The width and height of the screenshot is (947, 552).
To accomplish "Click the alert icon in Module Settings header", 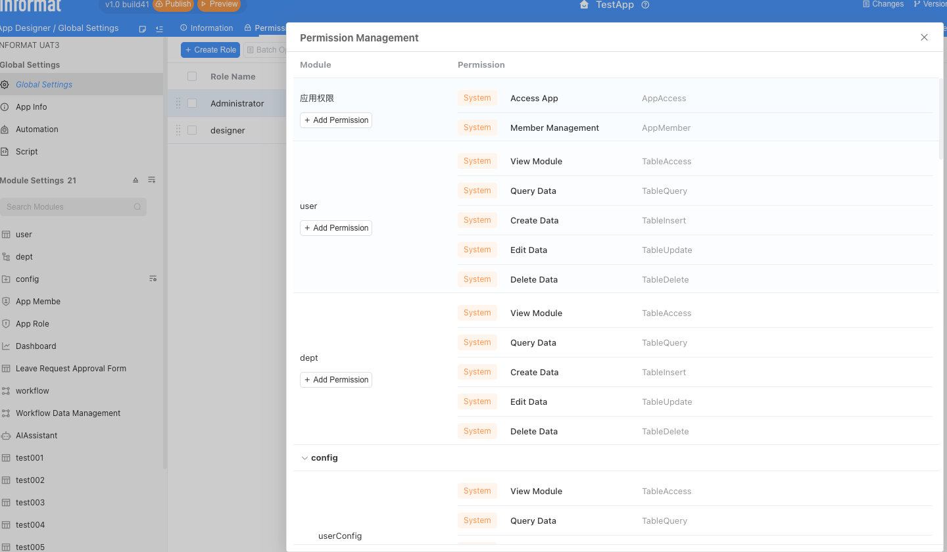I will click(x=135, y=179).
